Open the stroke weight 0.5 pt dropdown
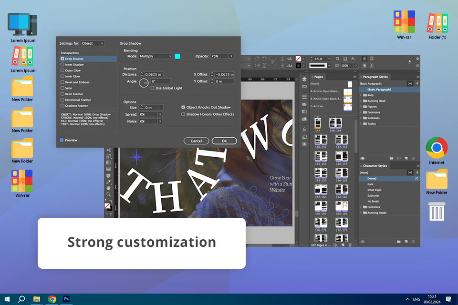 pos(329,59)
